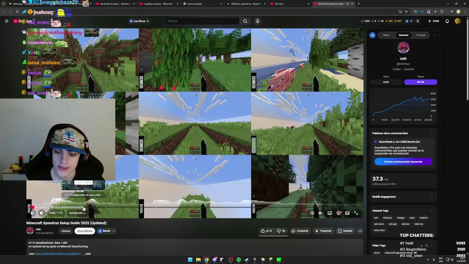
Task: Open Chrome three-dot menu
Action: tap(465, 12)
